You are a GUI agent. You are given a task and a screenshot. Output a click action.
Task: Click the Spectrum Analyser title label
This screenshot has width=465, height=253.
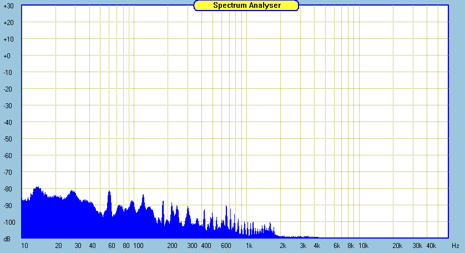click(246, 5)
